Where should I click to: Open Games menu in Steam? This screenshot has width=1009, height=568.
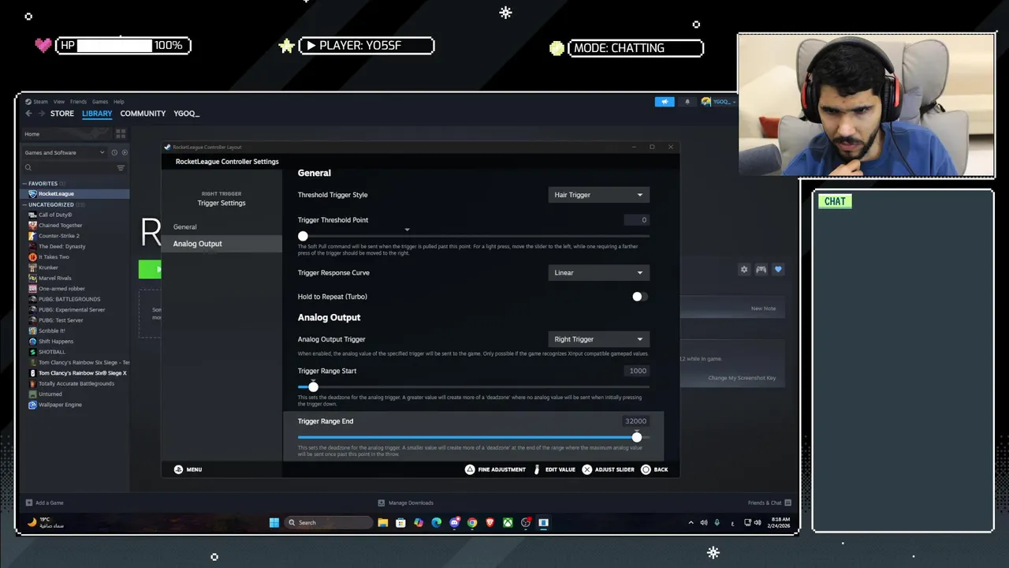pyautogui.click(x=100, y=102)
